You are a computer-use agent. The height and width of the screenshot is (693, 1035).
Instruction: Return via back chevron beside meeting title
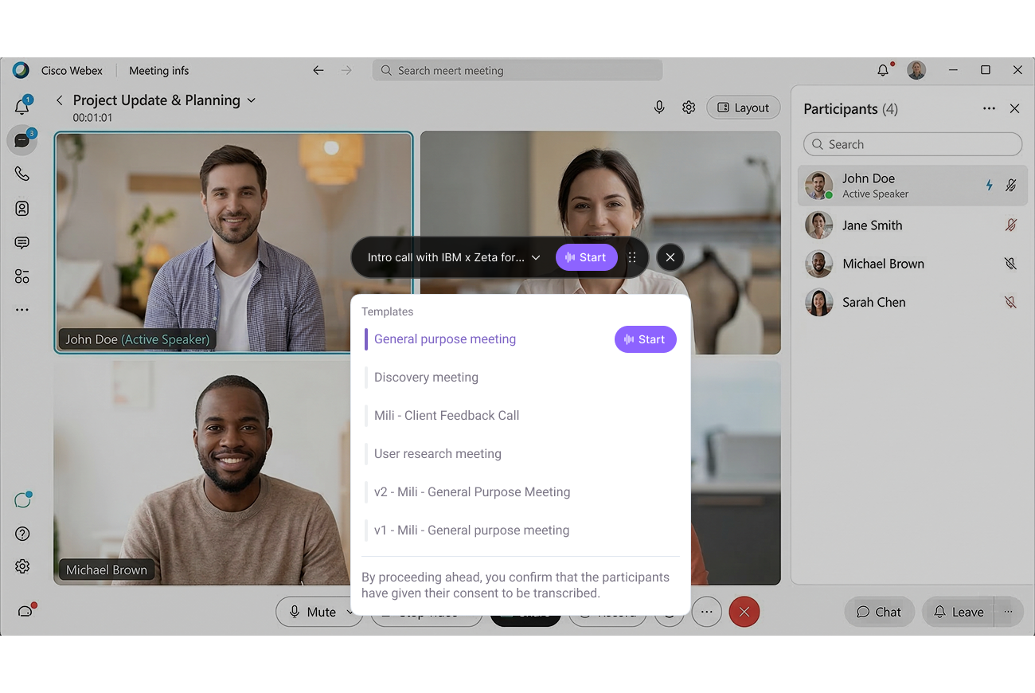click(x=59, y=100)
